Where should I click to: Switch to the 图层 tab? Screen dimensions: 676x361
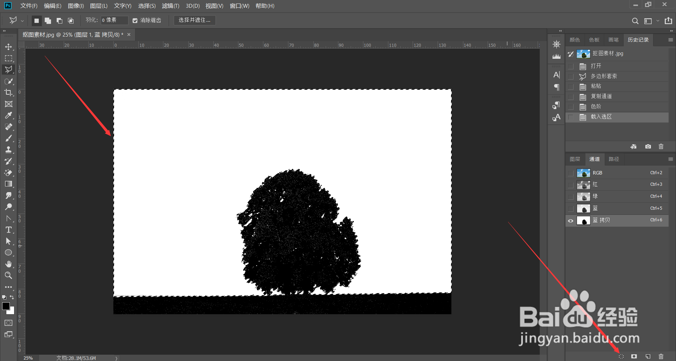point(575,159)
